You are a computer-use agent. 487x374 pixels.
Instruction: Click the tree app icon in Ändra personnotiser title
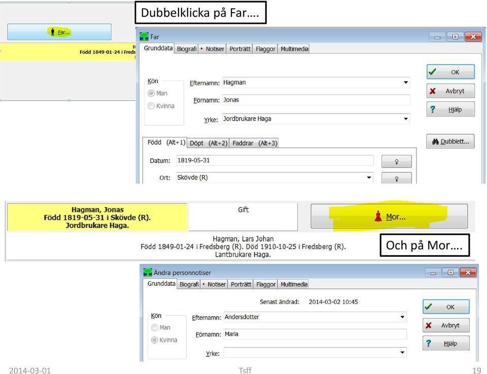(x=148, y=273)
